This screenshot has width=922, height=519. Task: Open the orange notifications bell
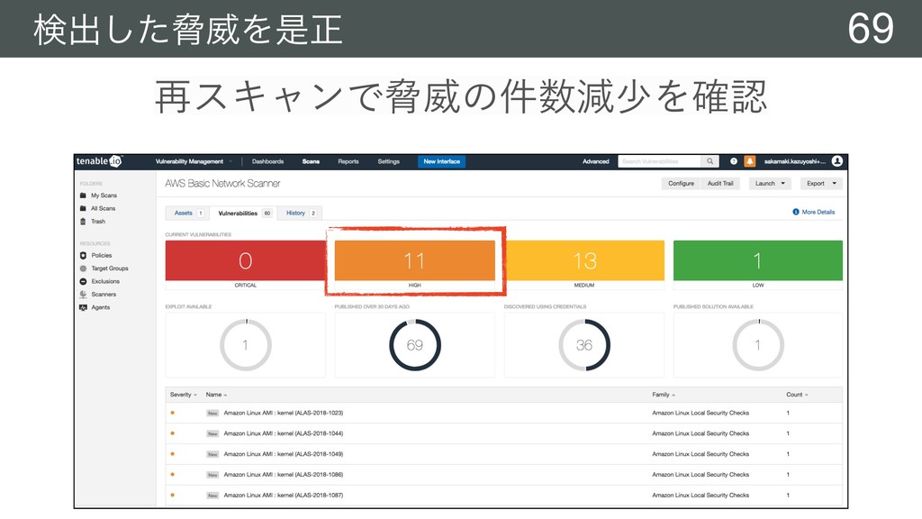750,161
